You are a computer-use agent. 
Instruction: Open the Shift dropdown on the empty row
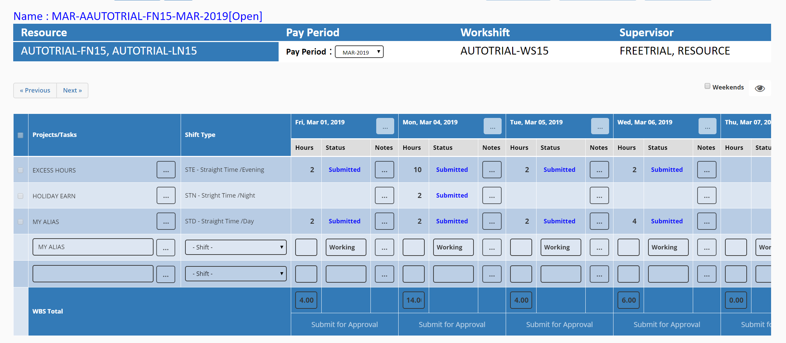[x=236, y=274]
